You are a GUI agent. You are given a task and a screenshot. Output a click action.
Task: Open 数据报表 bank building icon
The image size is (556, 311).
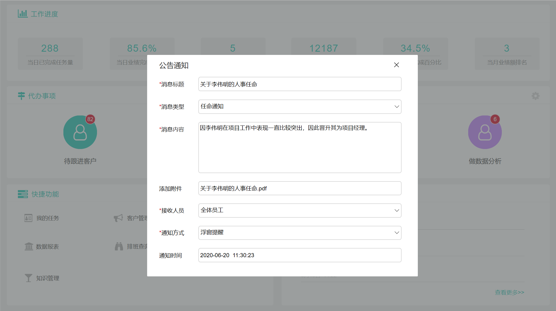pos(29,246)
